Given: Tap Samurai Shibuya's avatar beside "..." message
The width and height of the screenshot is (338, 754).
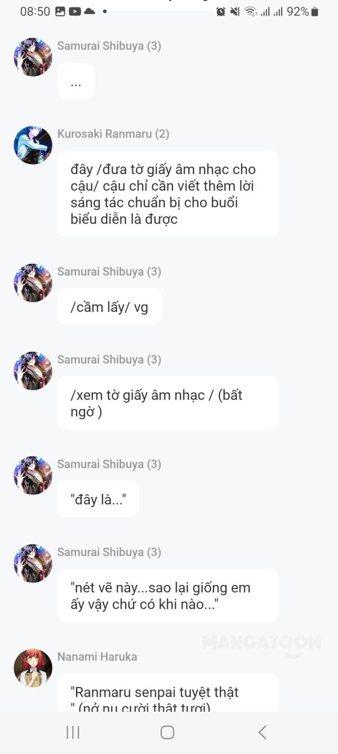Looking at the screenshot, I should coord(33,57).
